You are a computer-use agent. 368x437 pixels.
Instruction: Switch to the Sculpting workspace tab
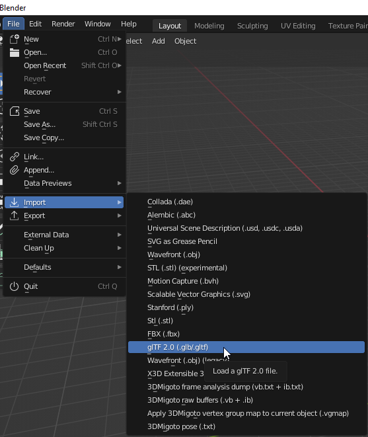click(x=252, y=26)
